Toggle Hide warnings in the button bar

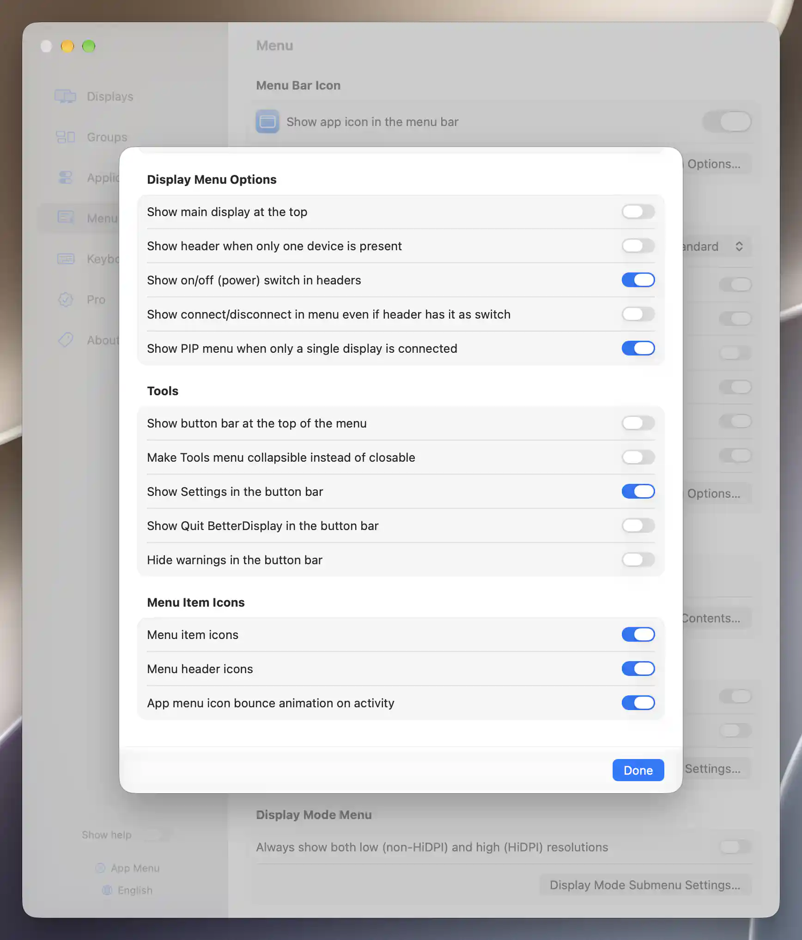pos(638,560)
